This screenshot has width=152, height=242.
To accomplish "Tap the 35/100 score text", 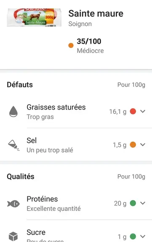I will point(89,41).
